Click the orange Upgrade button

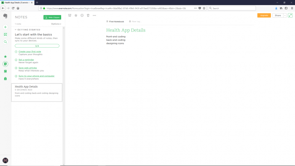click(264, 16)
